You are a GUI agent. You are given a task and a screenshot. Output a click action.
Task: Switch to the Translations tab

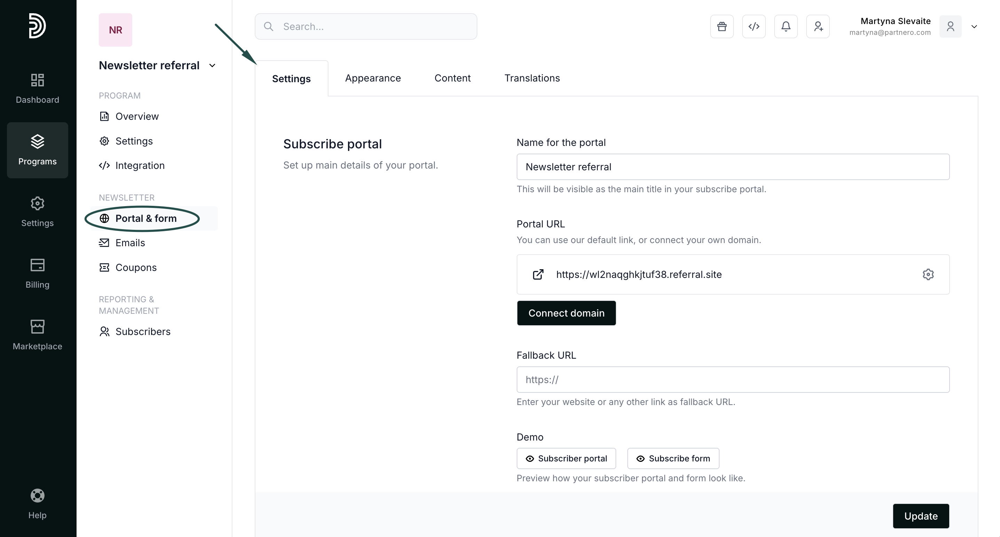coord(532,78)
